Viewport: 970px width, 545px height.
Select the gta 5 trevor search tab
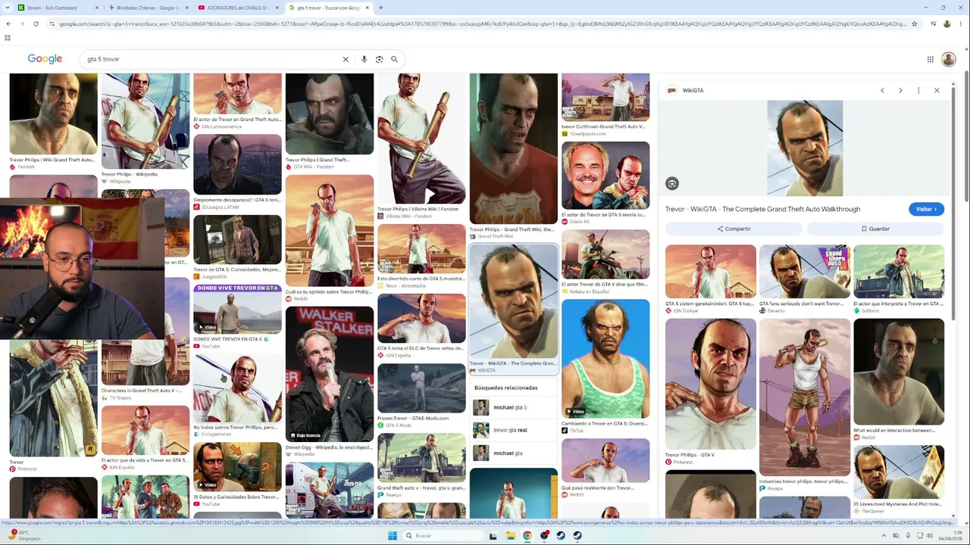click(327, 8)
